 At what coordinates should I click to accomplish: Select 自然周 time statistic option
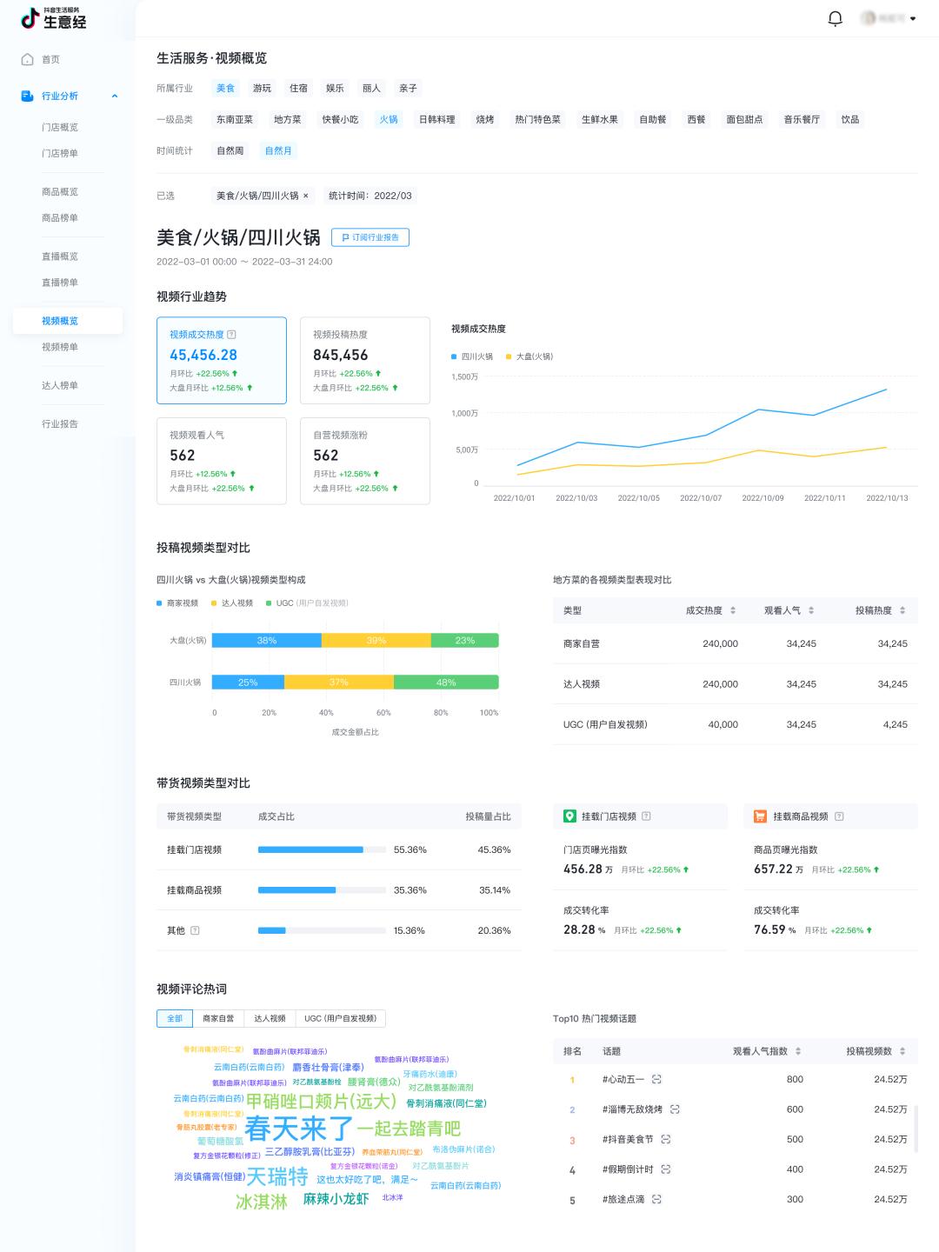pos(230,150)
